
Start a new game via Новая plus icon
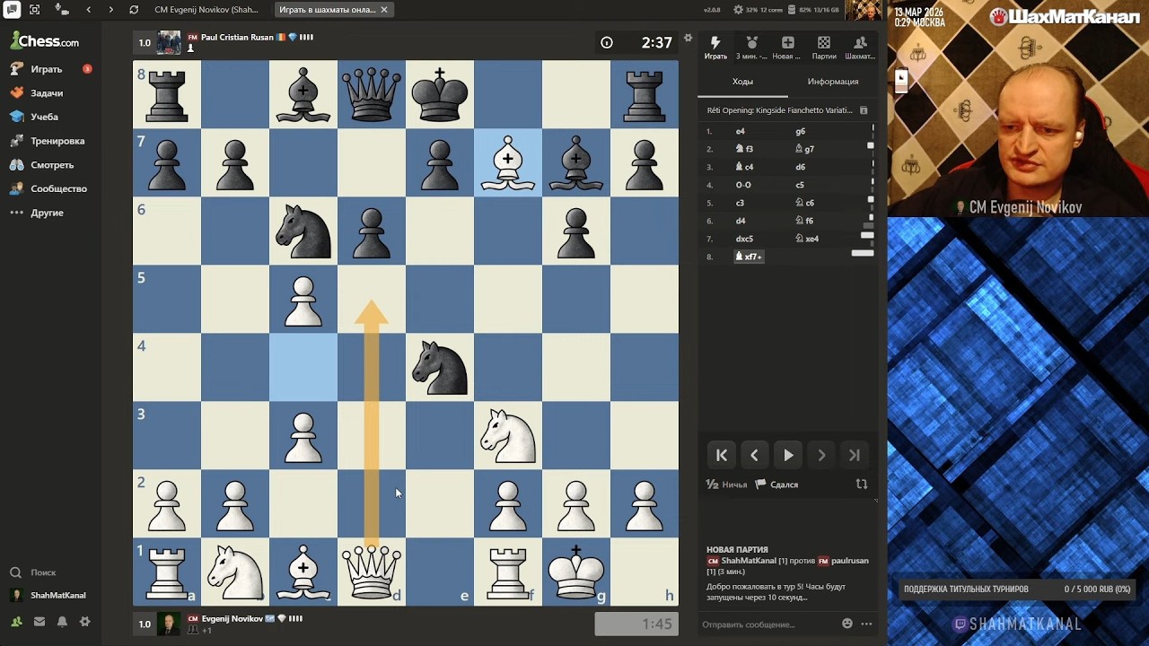[x=787, y=48]
